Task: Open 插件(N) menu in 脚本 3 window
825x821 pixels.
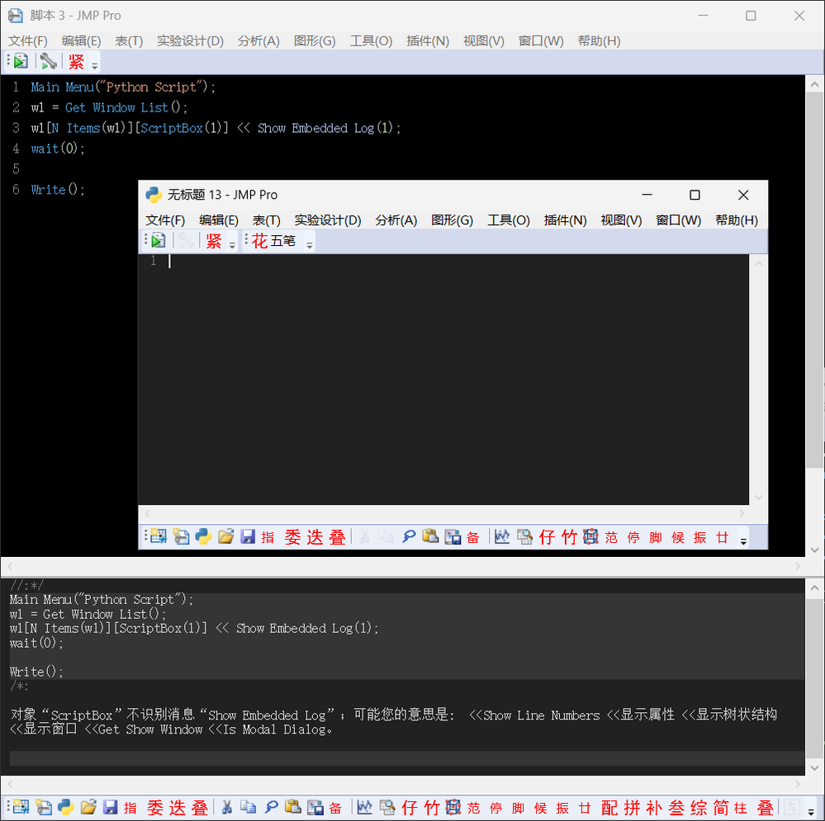Action: click(428, 41)
